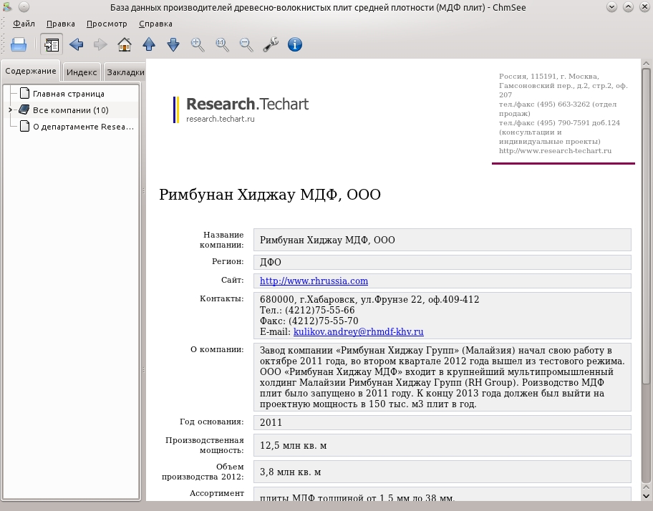Screen dimensions: 653x511
Task: Switch to the Закладки tab
Action: click(x=125, y=72)
